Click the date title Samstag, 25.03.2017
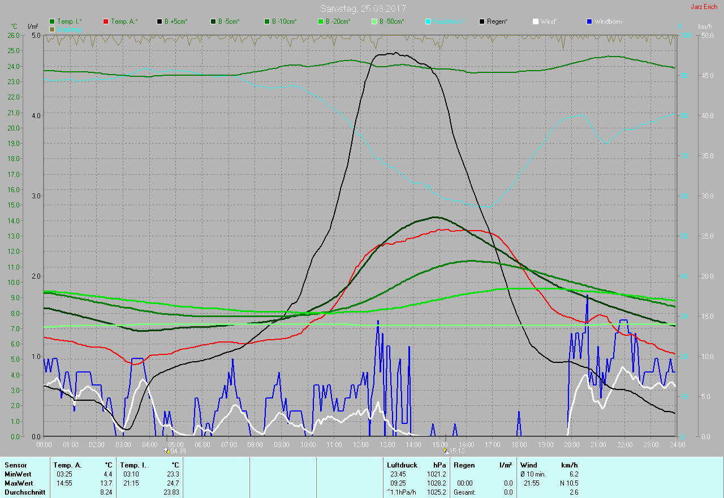Screen dimensions: 724x498 (363, 8)
